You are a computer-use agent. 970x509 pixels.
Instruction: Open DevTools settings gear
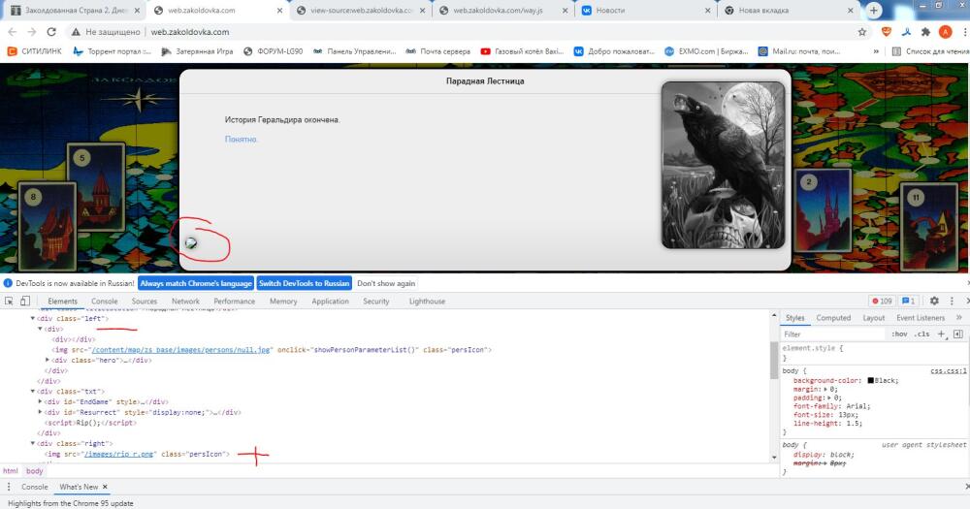pyautogui.click(x=934, y=301)
